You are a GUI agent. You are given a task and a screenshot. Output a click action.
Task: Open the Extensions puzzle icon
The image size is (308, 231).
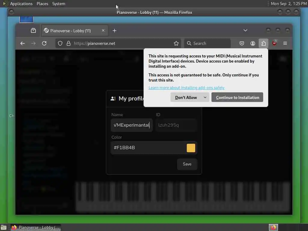pyautogui.click(x=263, y=43)
